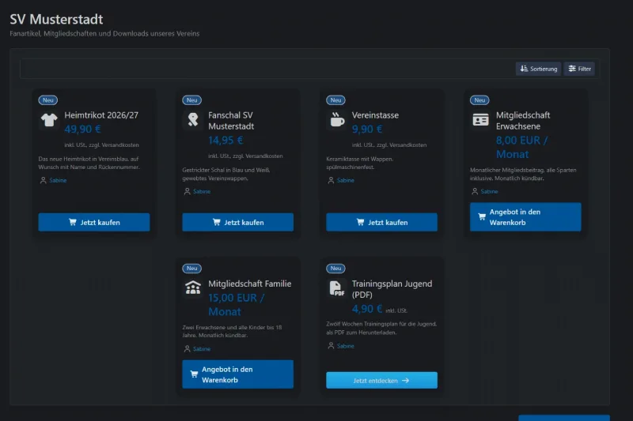The image size is (633, 421).
Task: Buy the Fanschal with Jetzt kaufen
Action: [x=238, y=223]
